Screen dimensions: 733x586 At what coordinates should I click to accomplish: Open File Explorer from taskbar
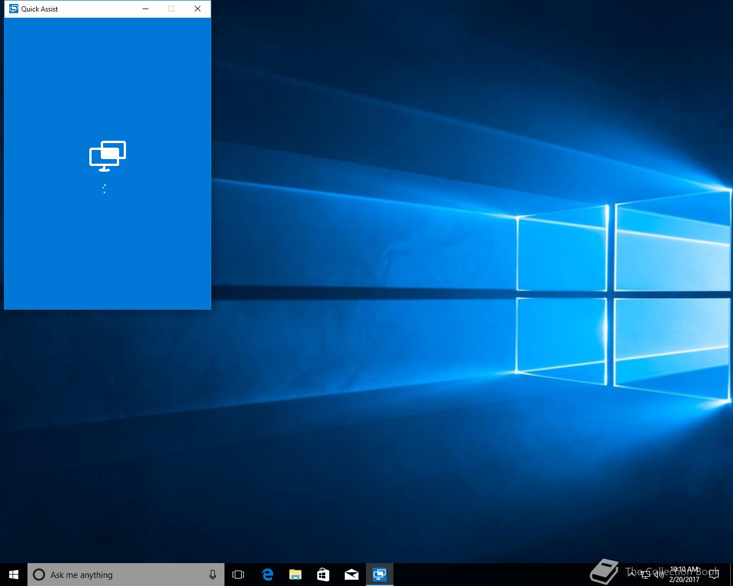coord(295,575)
